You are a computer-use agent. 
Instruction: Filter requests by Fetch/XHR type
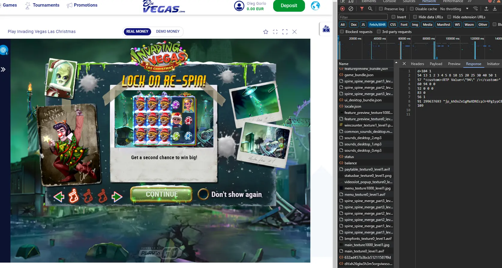(x=377, y=25)
